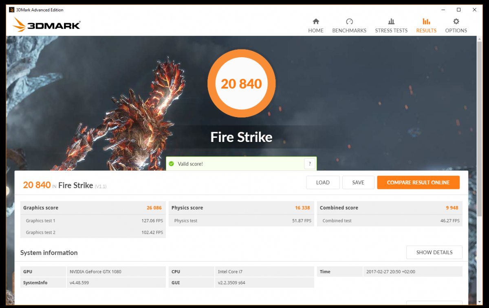Click the Combined test 46.27 FPS row

tap(390, 221)
